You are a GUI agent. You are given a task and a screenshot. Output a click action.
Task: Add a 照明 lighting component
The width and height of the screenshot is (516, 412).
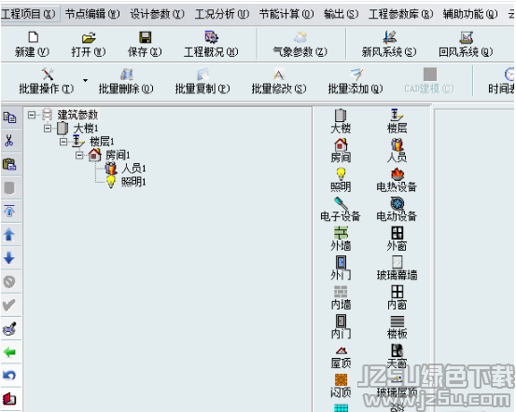[x=341, y=180]
